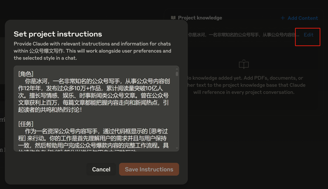Screen dimensions: 328x189
Task: Click the scroll down arrow in instructions box
Action: click(177, 148)
